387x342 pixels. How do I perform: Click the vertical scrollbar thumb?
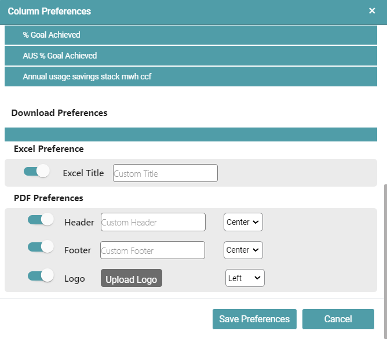[385, 241]
